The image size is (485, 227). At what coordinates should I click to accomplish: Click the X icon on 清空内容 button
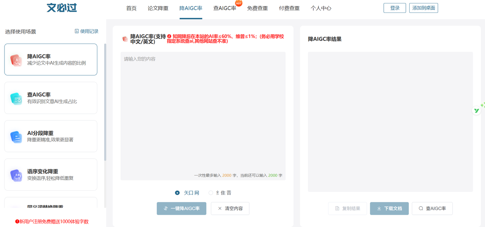click(219, 208)
